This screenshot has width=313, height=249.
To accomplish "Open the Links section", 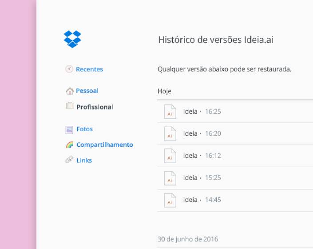I will [x=84, y=160].
